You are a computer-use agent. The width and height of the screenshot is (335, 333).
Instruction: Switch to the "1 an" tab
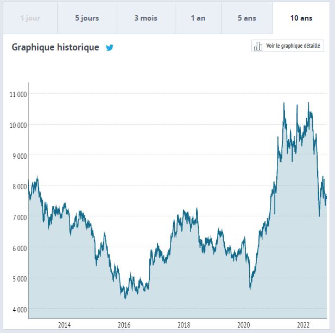(198, 18)
